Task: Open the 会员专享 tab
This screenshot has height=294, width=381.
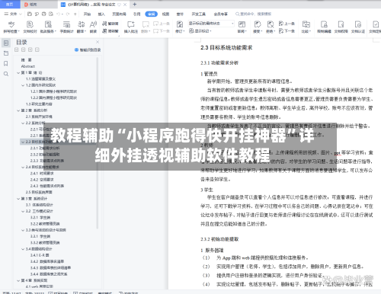Action: 220,14
